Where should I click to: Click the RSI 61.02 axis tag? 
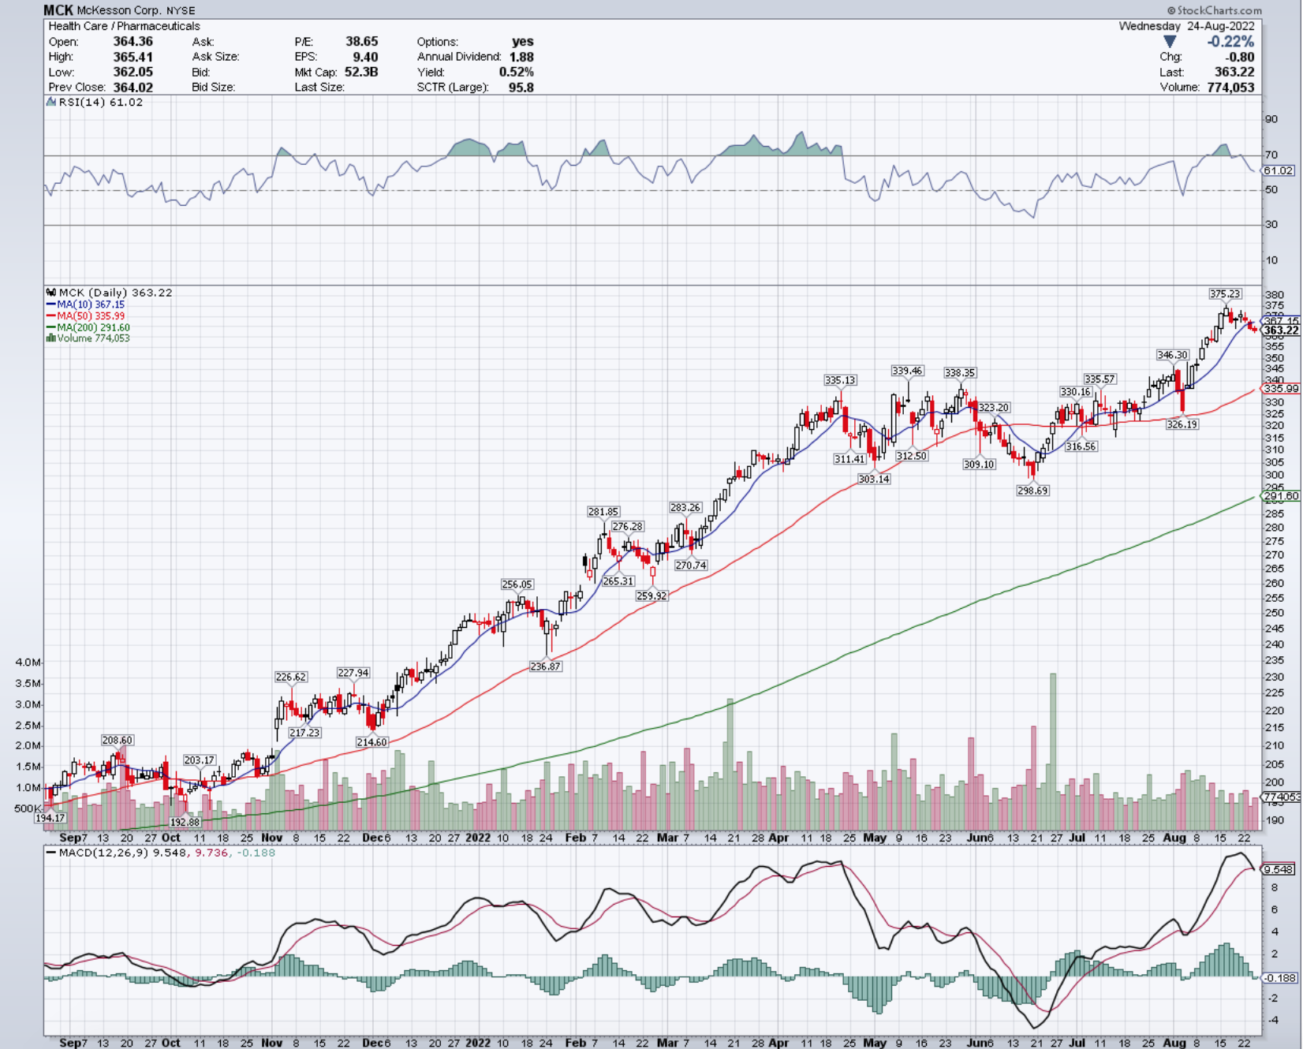[1279, 170]
